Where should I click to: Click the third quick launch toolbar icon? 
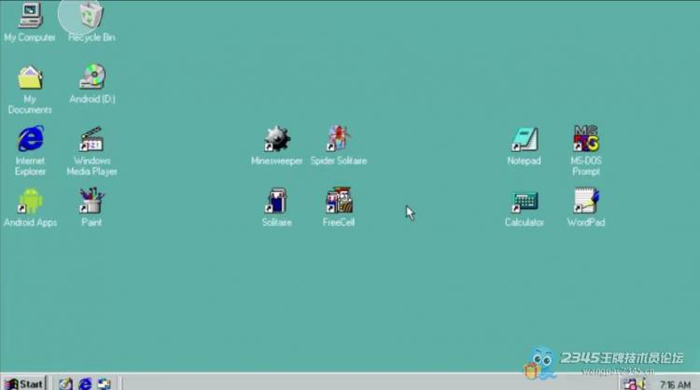pos(104,383)
